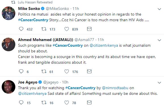Retweet Joe Ageyo's tweet with 16 retweets
164x107 pixels.
click(x=44, y=102)
